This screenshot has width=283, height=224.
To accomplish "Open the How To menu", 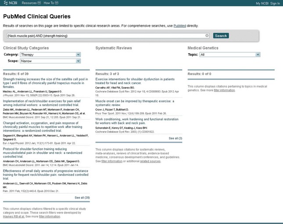I will [x=50, y=3].
